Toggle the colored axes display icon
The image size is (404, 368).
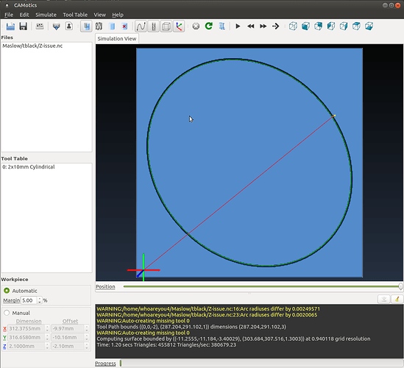pos(179,26)
